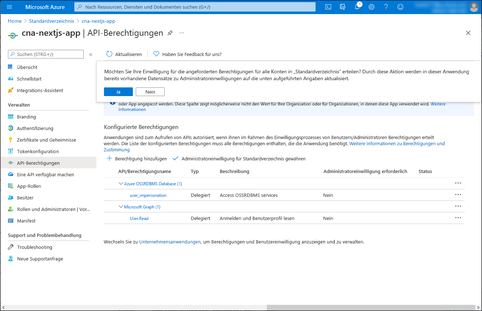Click the Authentifizierung sidebar icon
Screen dimensions: 482x311
click(x=10, y=128)
